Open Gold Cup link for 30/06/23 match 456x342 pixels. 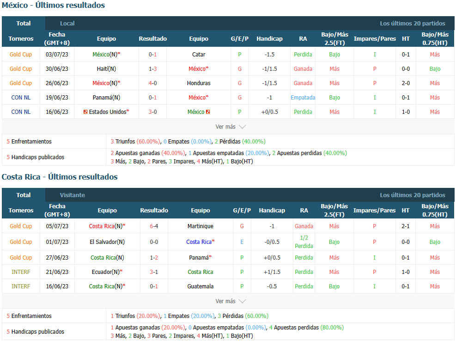[21, 69]
